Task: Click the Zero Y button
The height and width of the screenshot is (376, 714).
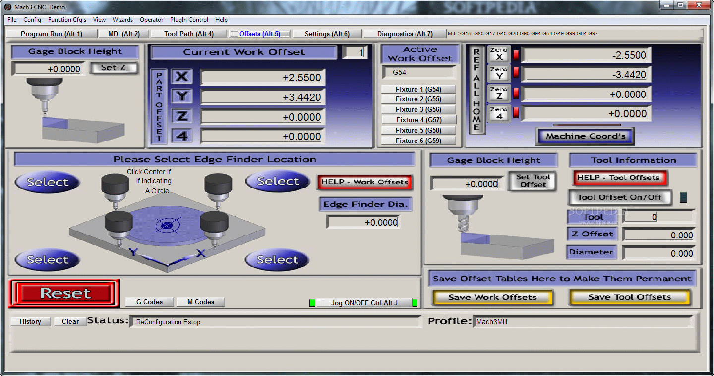Action: click(499, 73)
